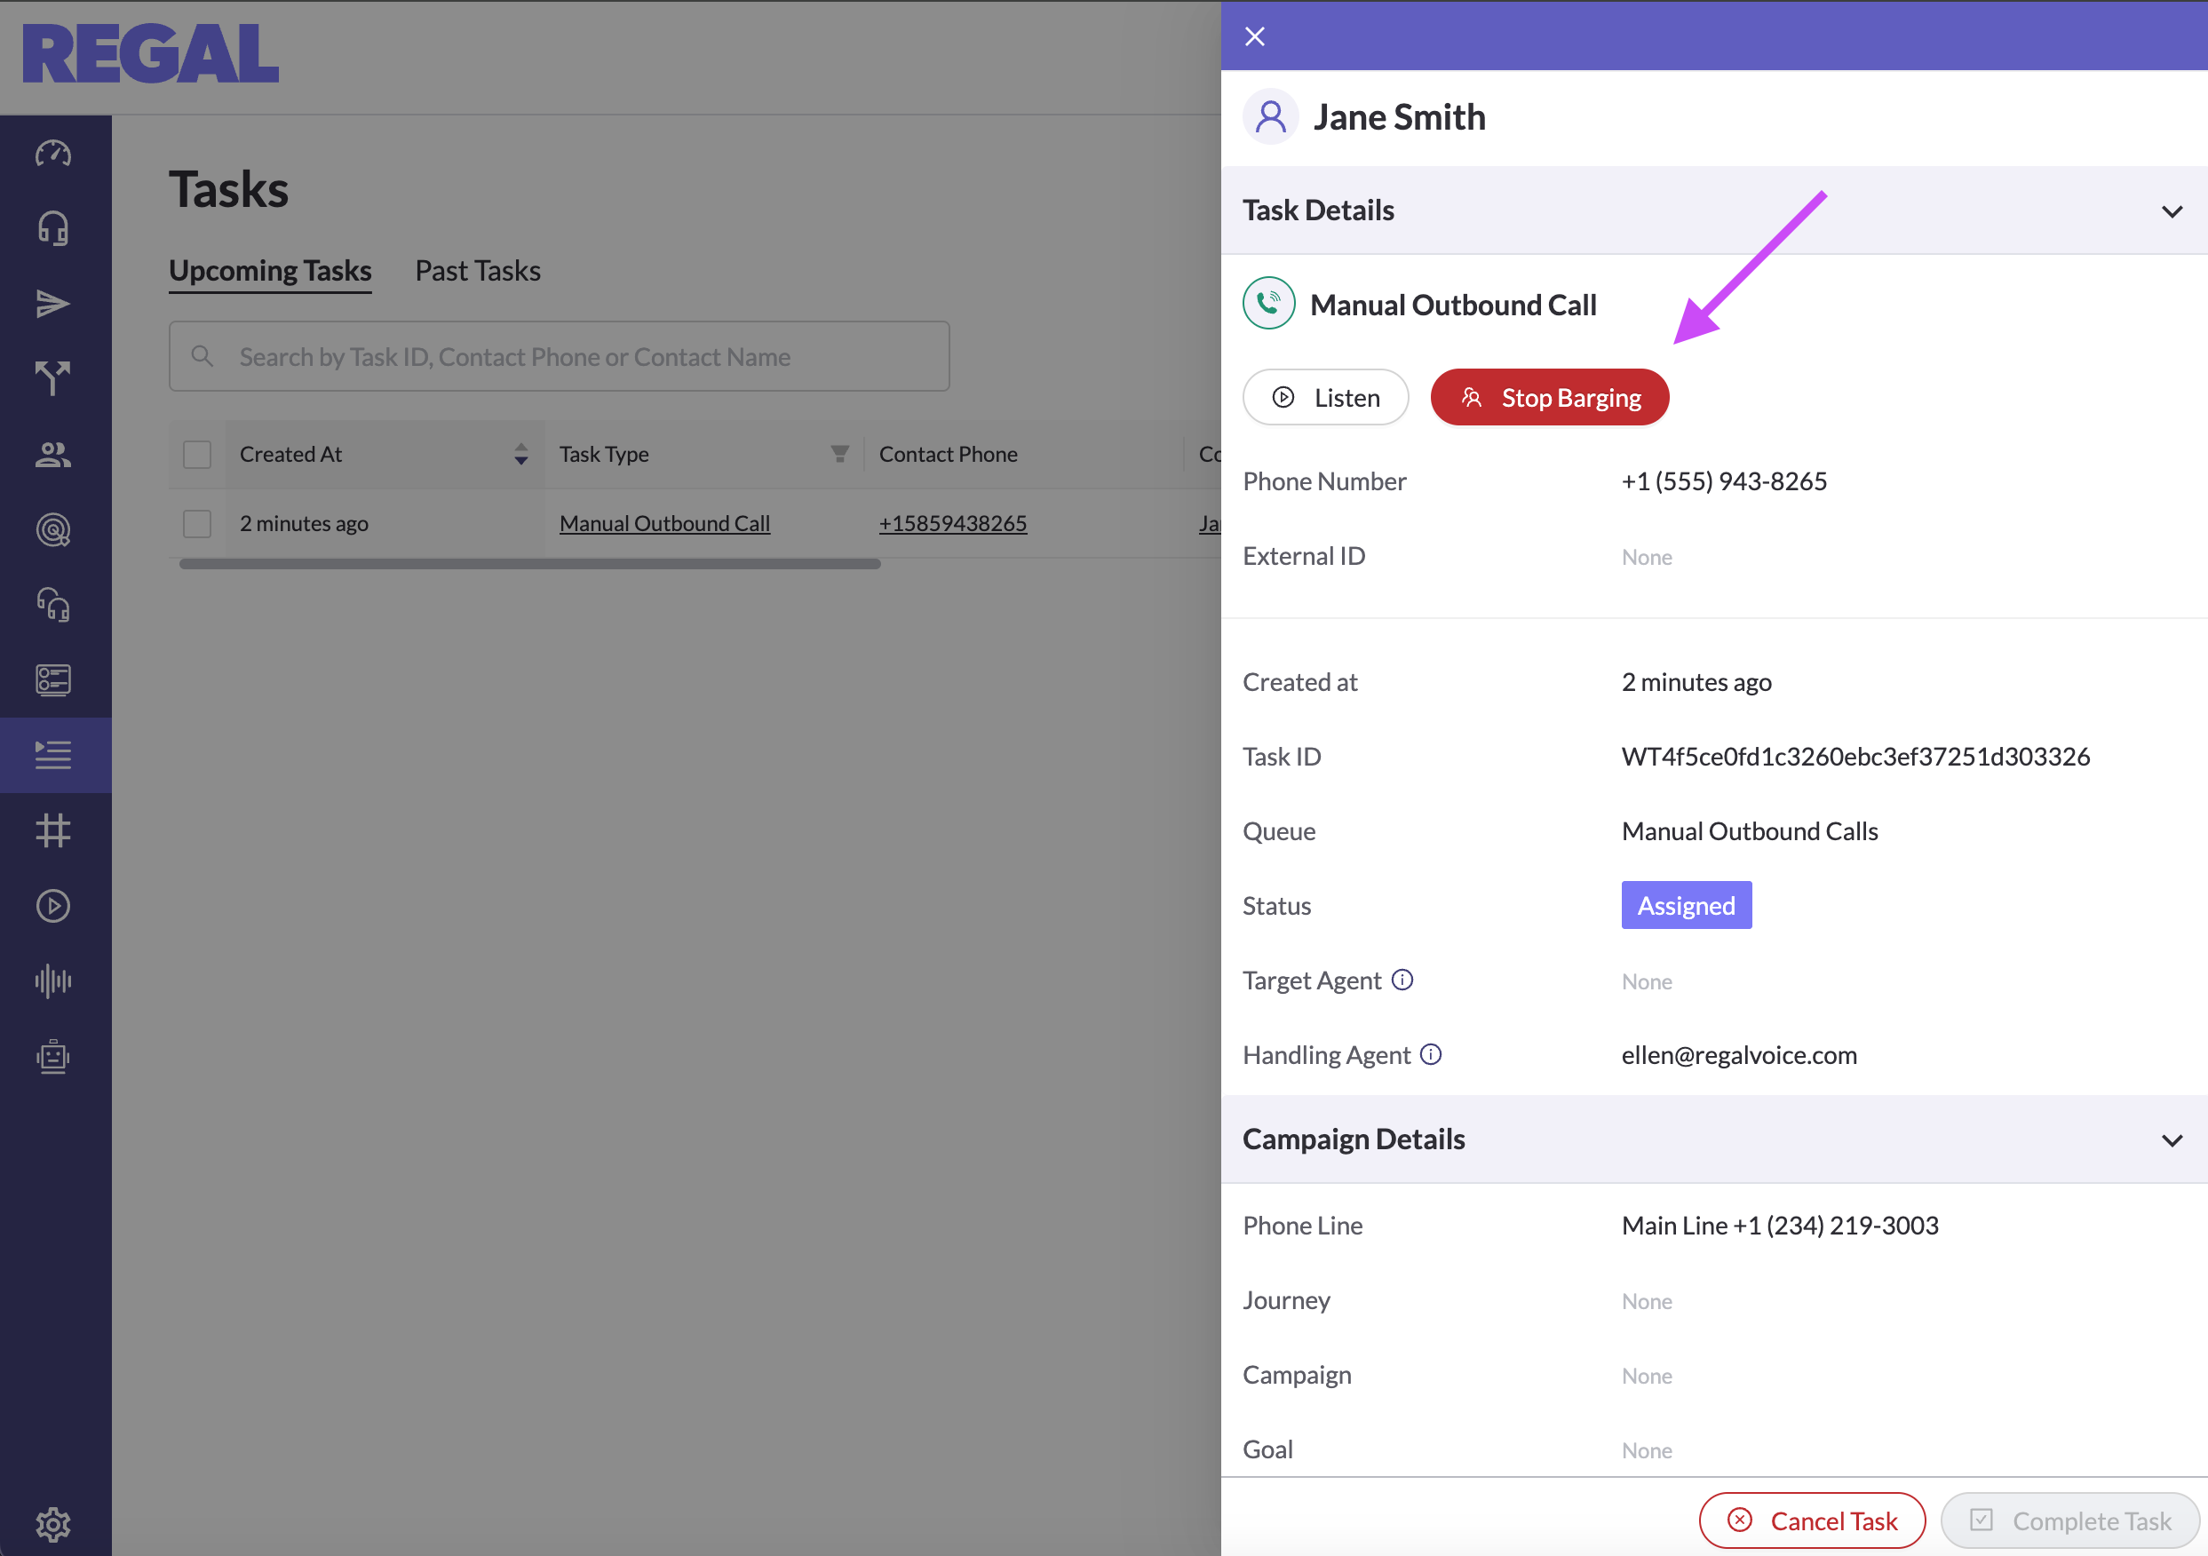Switch to the Past Tasks tab
The height and width of the screenshot is (1556, 2208).
tap(478, 271)
